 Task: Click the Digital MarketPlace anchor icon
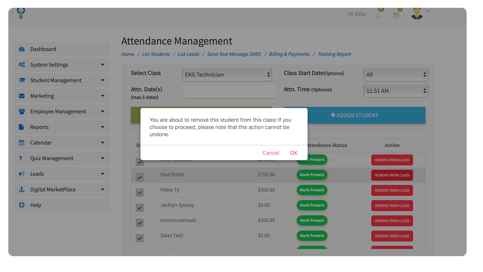coord(22,189)
